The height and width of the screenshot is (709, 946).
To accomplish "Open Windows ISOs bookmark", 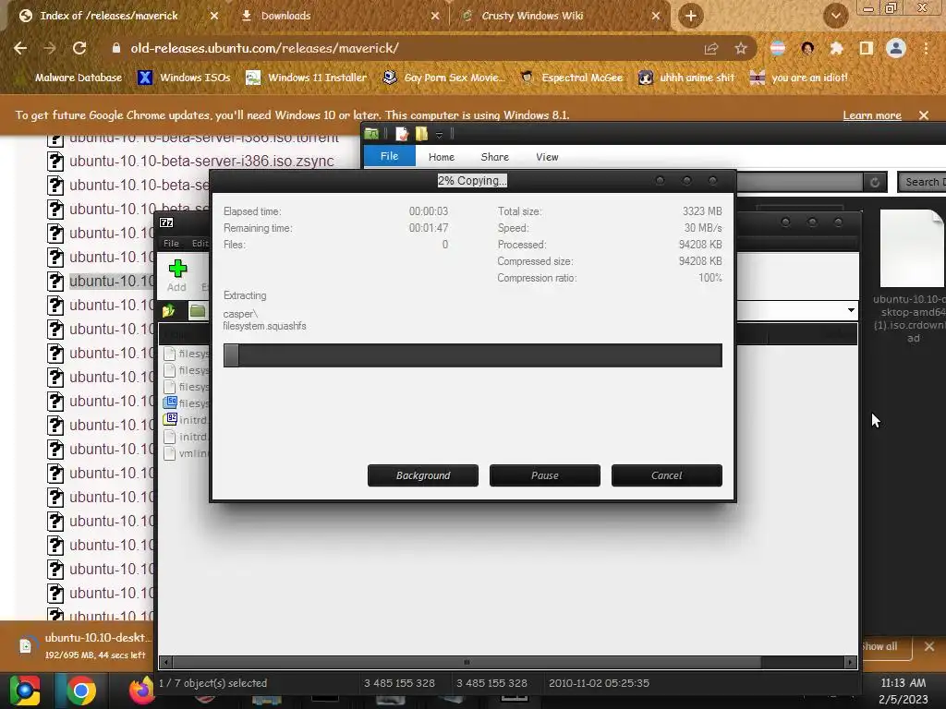I will click(184, 78).
